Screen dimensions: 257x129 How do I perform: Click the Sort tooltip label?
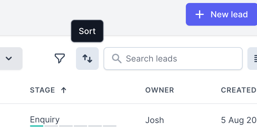87,31
